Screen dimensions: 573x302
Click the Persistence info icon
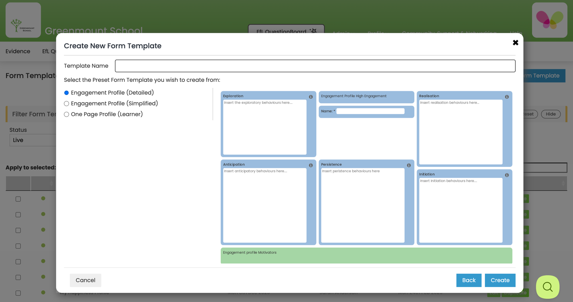tap(409, 165)
